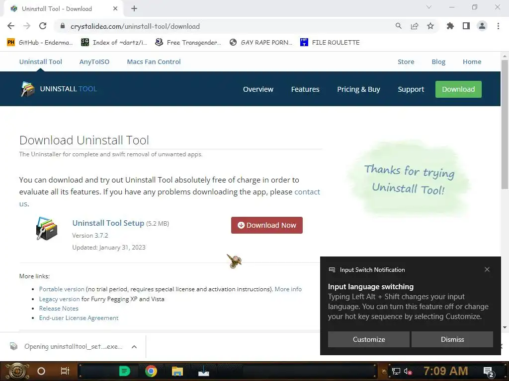509x381 pixels.
Task: Close the Uninstall Tool - Download tab
Action: tap(115, 9)
